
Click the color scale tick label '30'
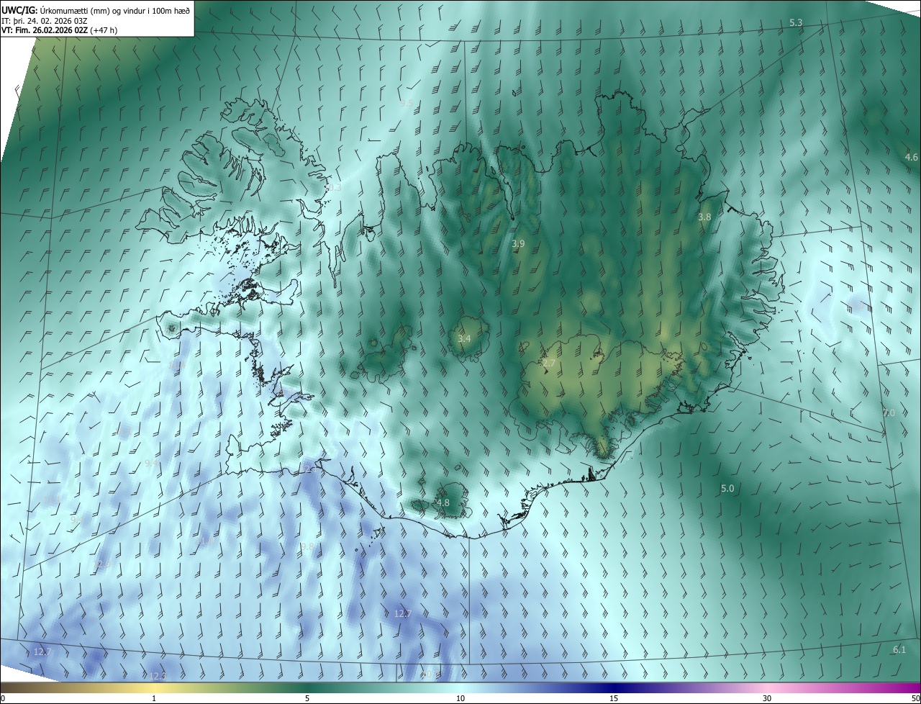click(x=767, y=698)
